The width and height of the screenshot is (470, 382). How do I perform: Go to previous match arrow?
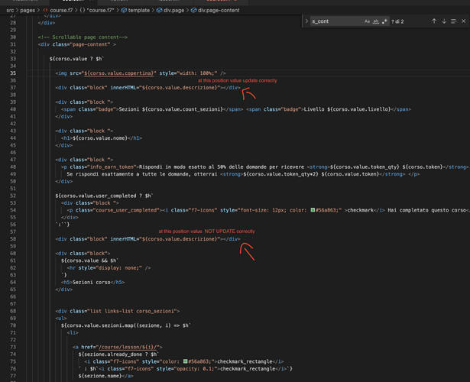(x=434, y=21)
